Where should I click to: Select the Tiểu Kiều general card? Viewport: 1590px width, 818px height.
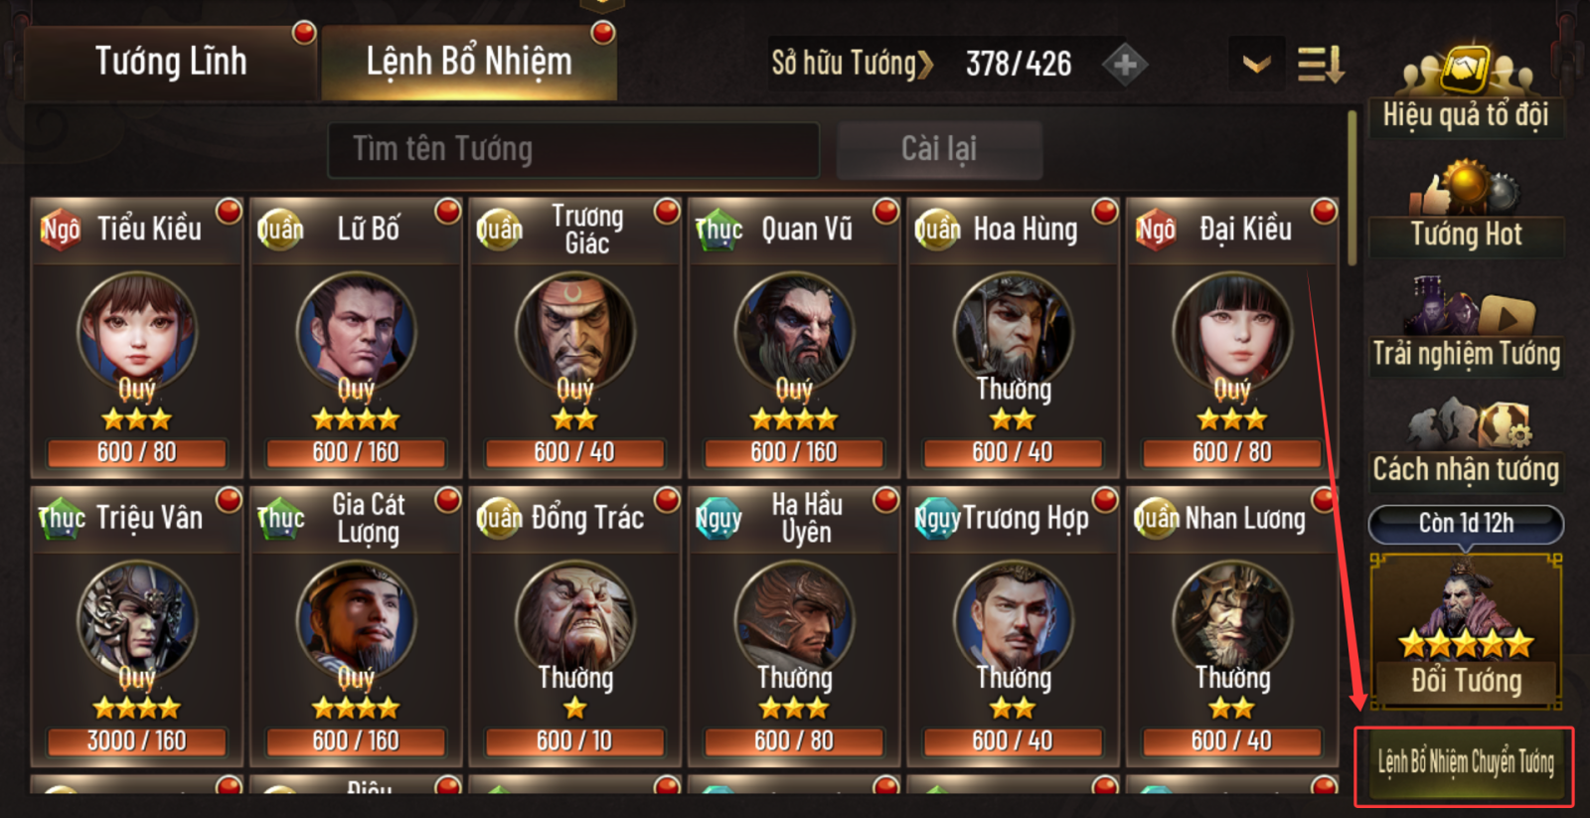[137, 338]
